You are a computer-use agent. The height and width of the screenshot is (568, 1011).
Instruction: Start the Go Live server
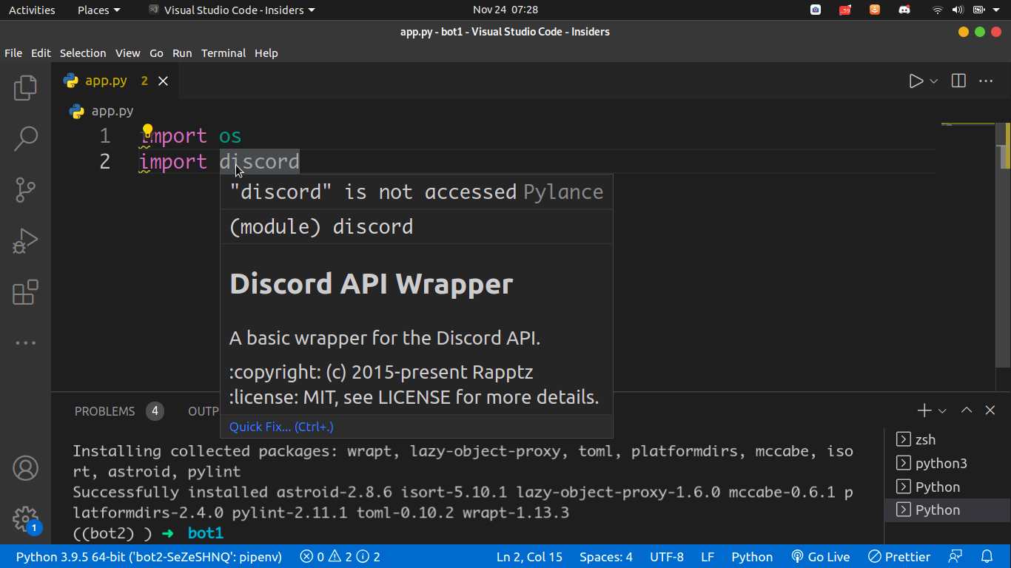pos(820,556)
